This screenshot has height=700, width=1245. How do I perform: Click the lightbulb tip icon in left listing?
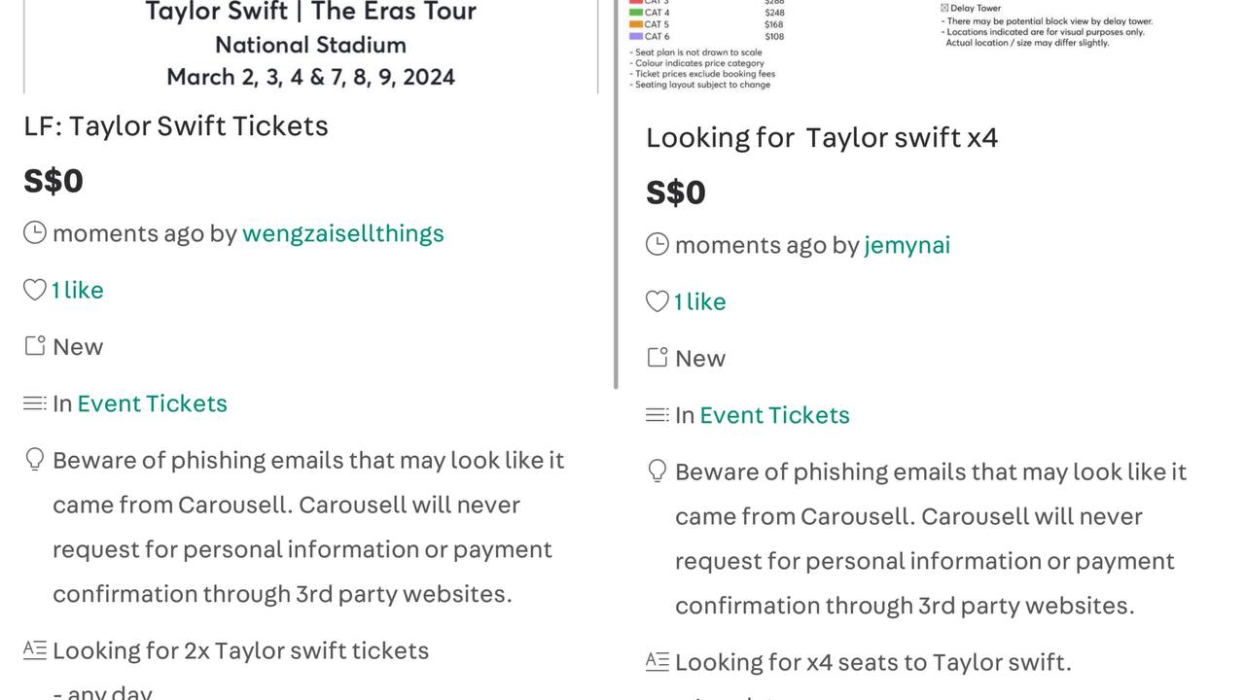(35, 460)
